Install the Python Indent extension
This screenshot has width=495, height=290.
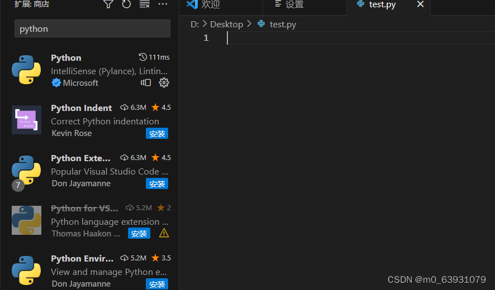(x=157, y=134)
